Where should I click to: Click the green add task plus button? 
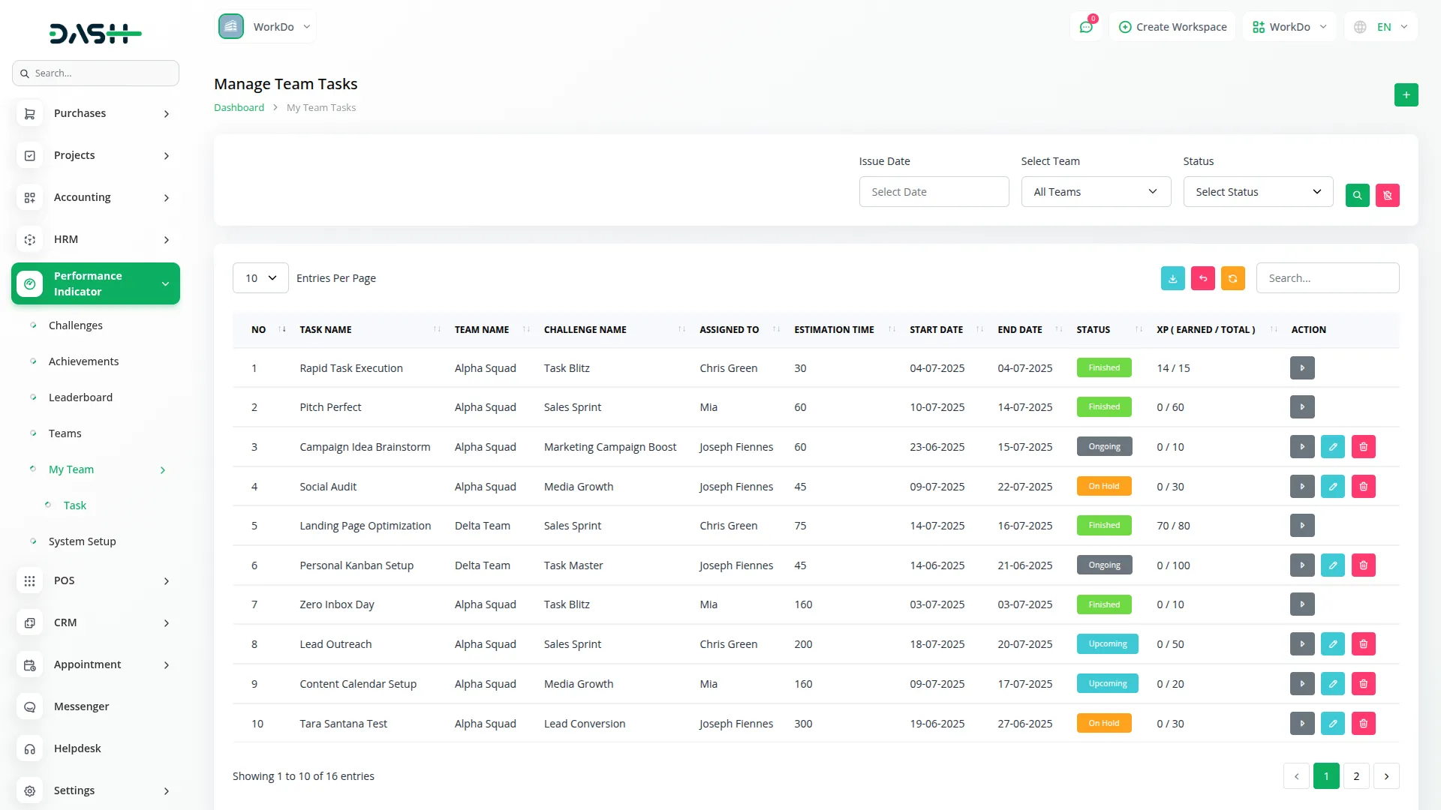(x=1406, y=95)
